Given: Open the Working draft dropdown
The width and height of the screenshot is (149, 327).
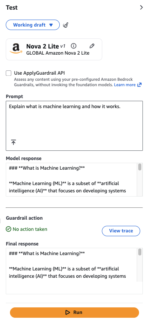Looking at the screenshot, I should pyautogui.click(x=33, y=25).
